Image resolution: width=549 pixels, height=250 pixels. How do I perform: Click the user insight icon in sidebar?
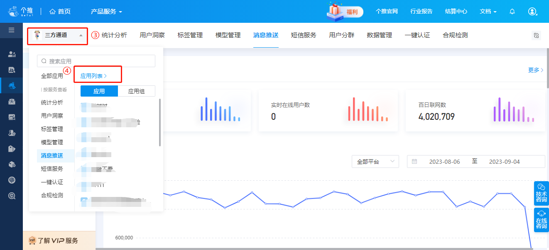(x=12, y=70)
